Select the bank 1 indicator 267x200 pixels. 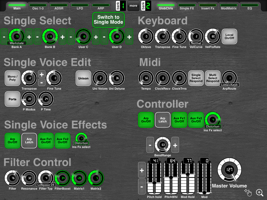click(120, 6)
